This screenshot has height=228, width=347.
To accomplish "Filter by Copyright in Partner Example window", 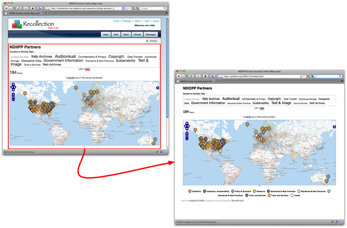I will tap(274, 99).
